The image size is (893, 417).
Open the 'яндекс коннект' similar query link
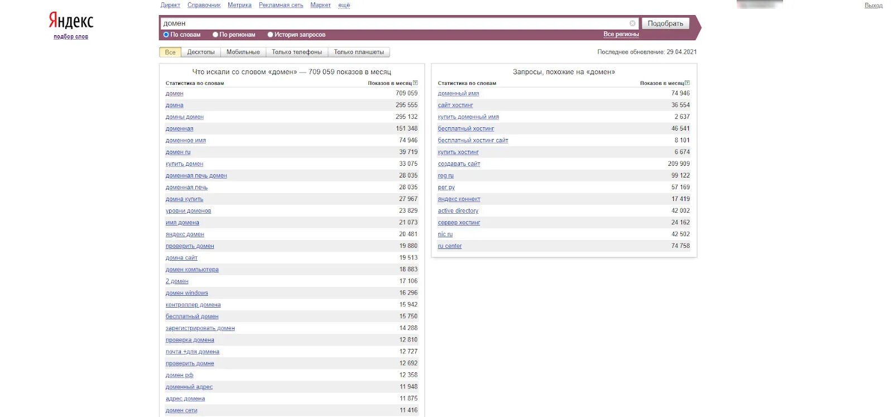[459, 199]
